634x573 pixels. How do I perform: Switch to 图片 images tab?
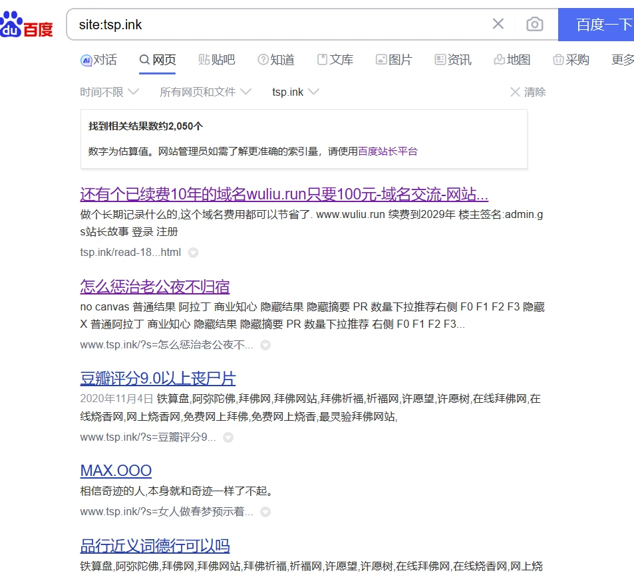point(394,60)
